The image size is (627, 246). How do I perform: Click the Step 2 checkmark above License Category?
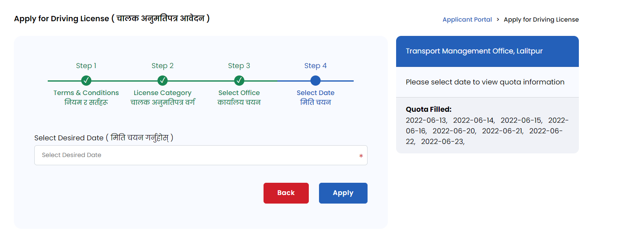[163, 81]
